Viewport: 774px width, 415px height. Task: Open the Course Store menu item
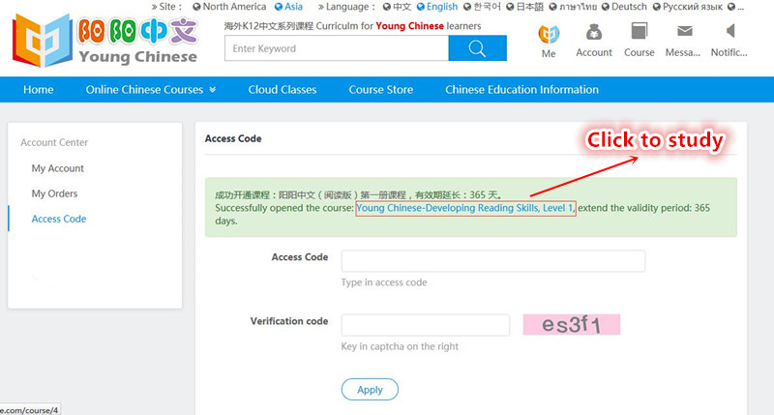381,89
